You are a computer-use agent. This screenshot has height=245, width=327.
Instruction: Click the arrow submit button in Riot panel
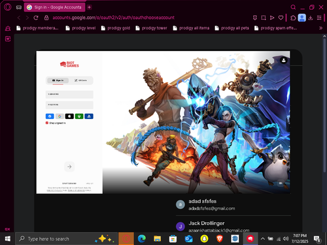(x=69, y=167)
